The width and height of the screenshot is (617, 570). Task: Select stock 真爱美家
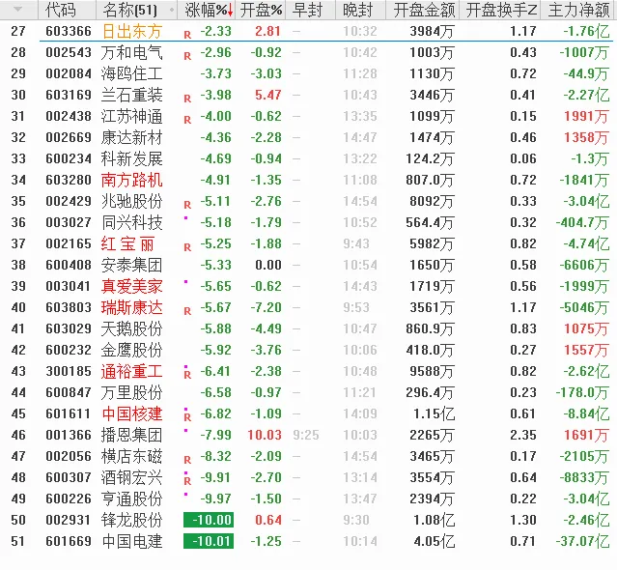pos(132,286)
